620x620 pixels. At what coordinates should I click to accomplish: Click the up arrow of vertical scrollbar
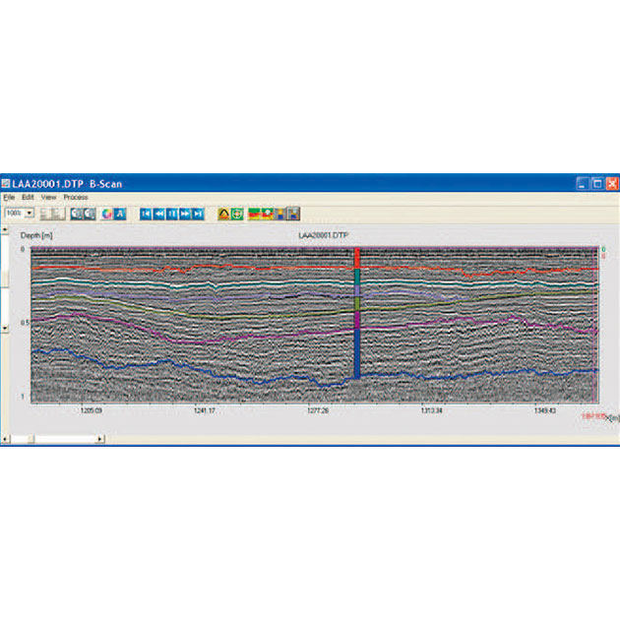point(4,228)
